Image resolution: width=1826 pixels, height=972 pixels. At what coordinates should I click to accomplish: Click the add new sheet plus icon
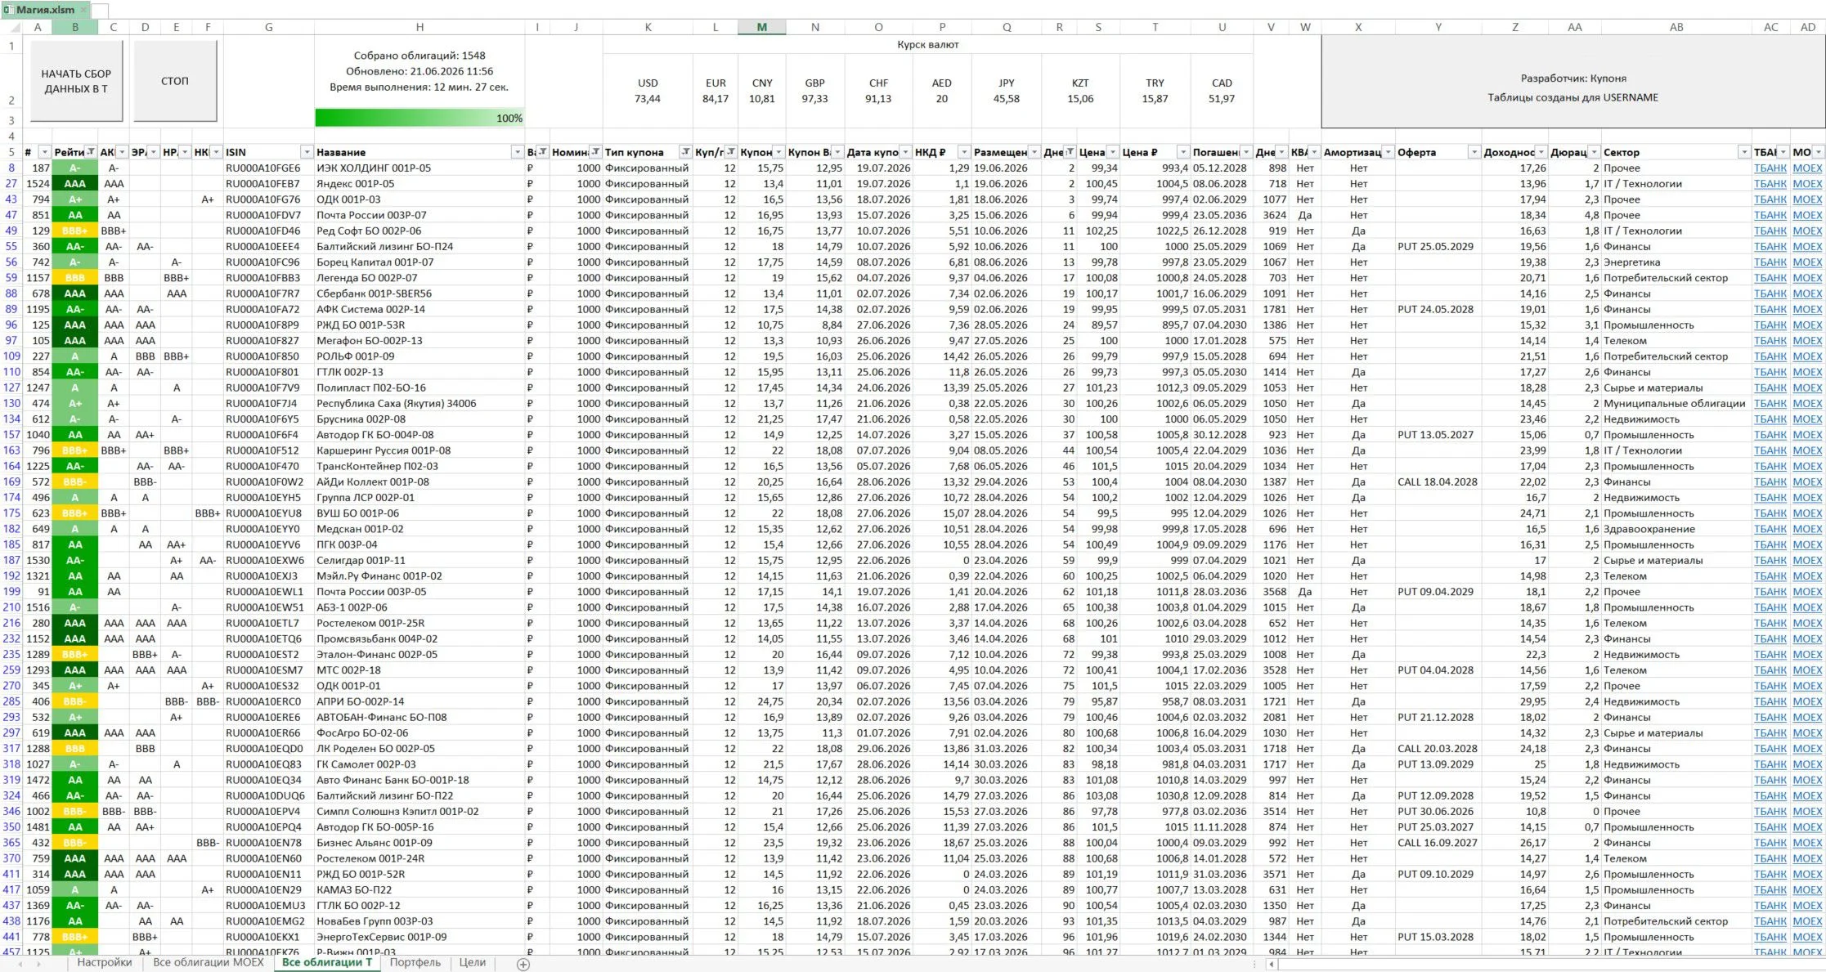click(x=523, y=965)
